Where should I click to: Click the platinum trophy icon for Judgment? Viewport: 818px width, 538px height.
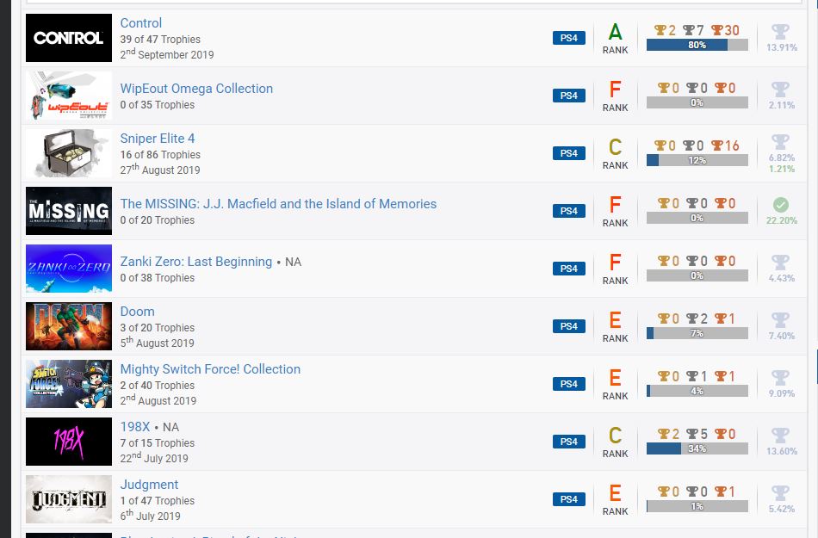coord(780,493)
